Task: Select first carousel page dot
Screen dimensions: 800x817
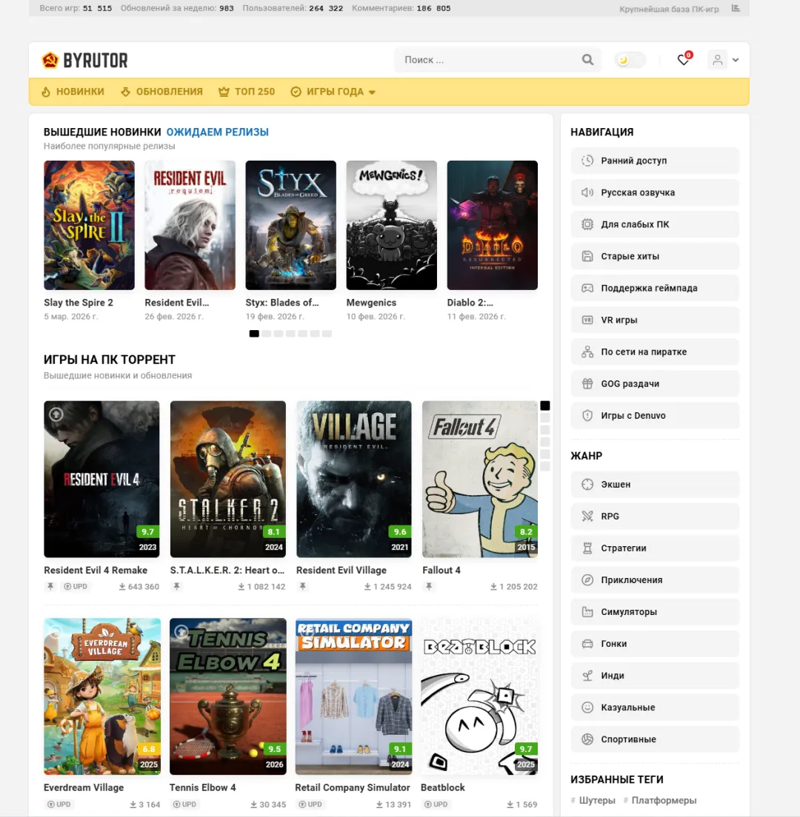Action: point(254,334)
